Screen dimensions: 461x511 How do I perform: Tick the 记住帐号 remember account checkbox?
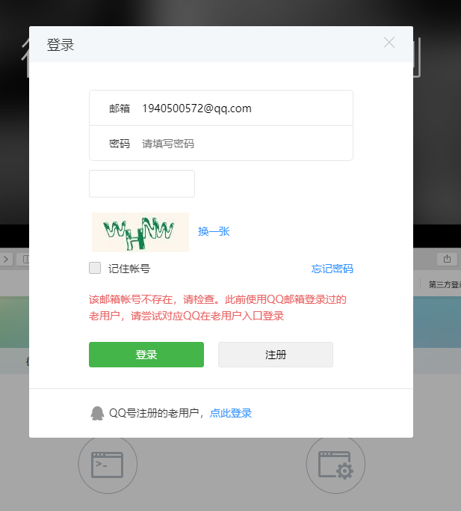click(95, 268)
